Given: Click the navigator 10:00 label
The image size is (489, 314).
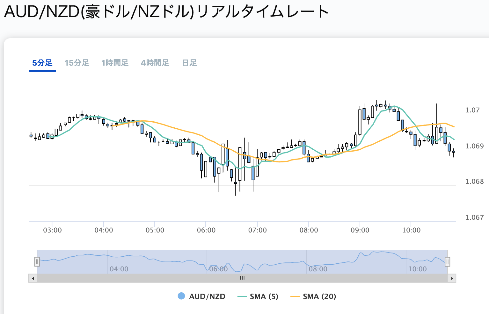Looking at the screenshot, I should 418,269.
